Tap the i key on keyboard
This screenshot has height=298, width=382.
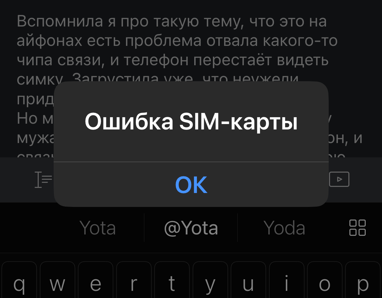click(287, 280)
